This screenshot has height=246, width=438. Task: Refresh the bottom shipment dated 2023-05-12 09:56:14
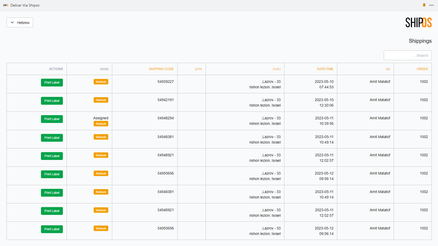pos(101,228)
